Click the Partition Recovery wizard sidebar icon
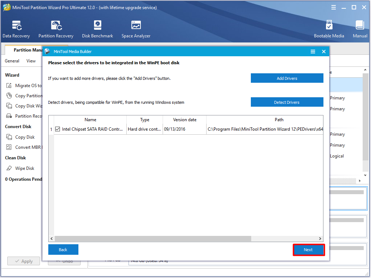Screen dimensions: 371x278 [9, 116]
